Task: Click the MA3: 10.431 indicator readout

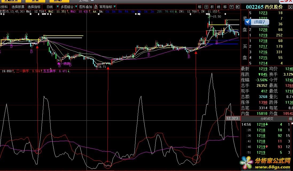Action: (80, 11)
